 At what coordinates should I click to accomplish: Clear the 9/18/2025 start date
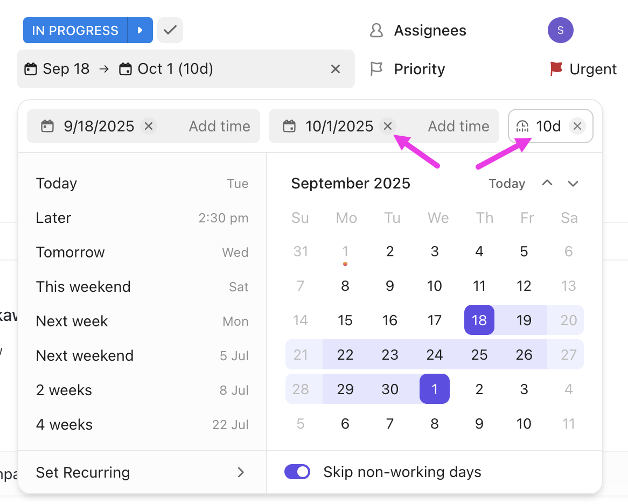pyautogui.click(x=149, y=126)
